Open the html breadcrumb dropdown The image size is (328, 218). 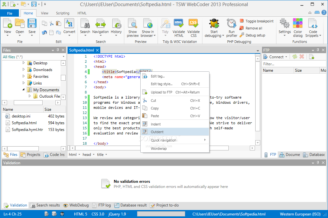pos(79,155)
